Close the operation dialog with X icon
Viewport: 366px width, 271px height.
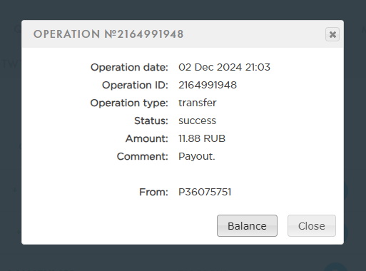(332, 34)
